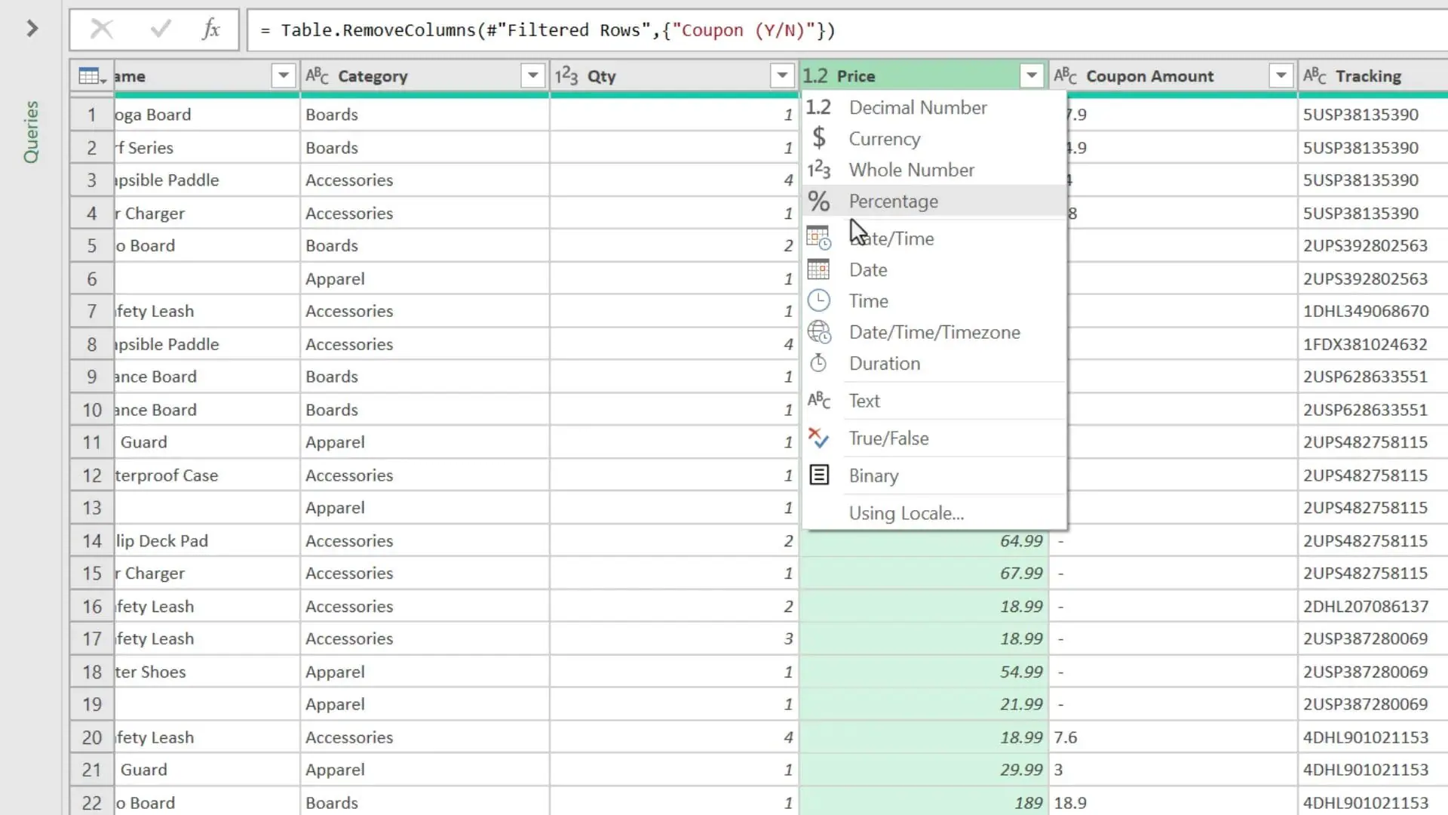The height and width of the screenshot is (815, 1448).
Task: Click the cancel (X) icon in the formula bar
Action: tap(102, 29)
